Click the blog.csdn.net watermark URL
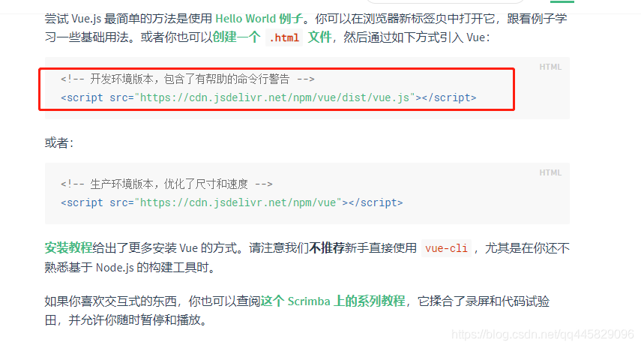This screenshot has height=348, width=641. point(543,334)
